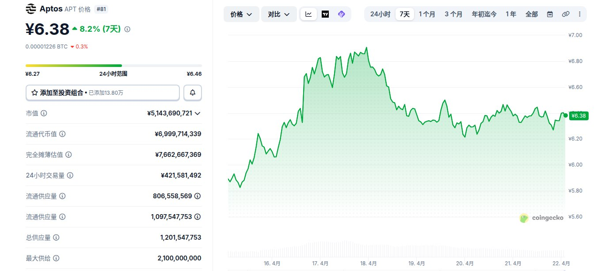Open the three-dot more options menu
Viewport: 601px width, 271px height.
tap(580, 14)
